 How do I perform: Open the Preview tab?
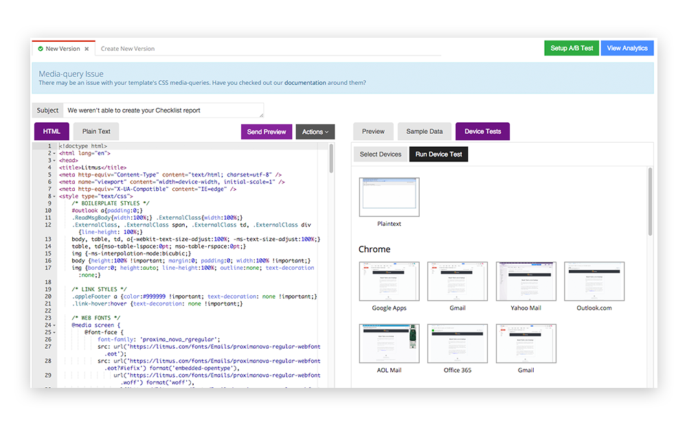coord(373,131)
